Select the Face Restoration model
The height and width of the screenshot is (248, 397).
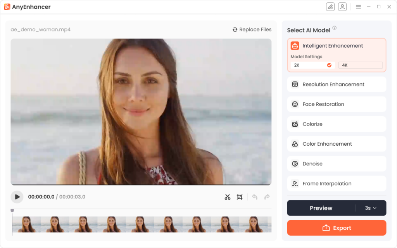[337, 104]
